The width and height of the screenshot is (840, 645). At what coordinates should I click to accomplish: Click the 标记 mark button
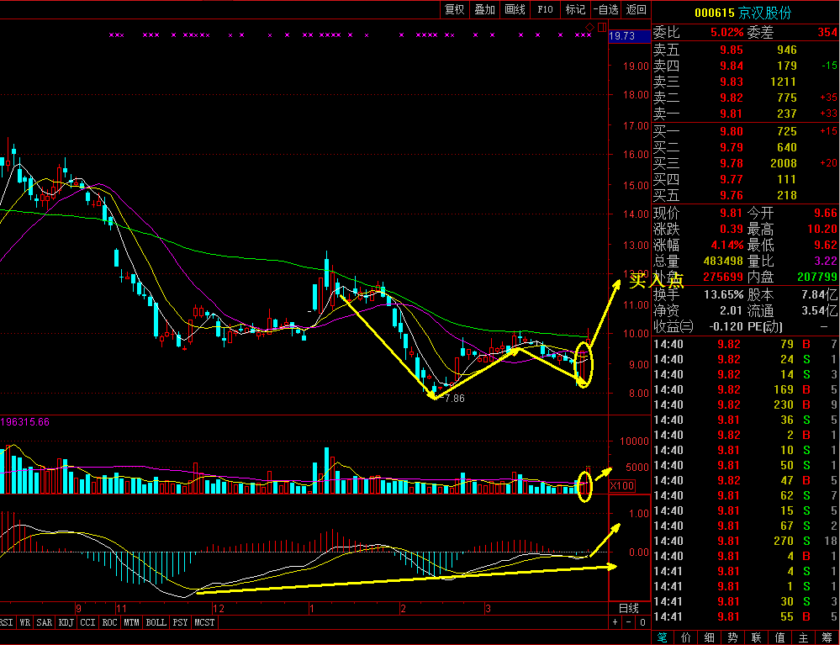575,9
